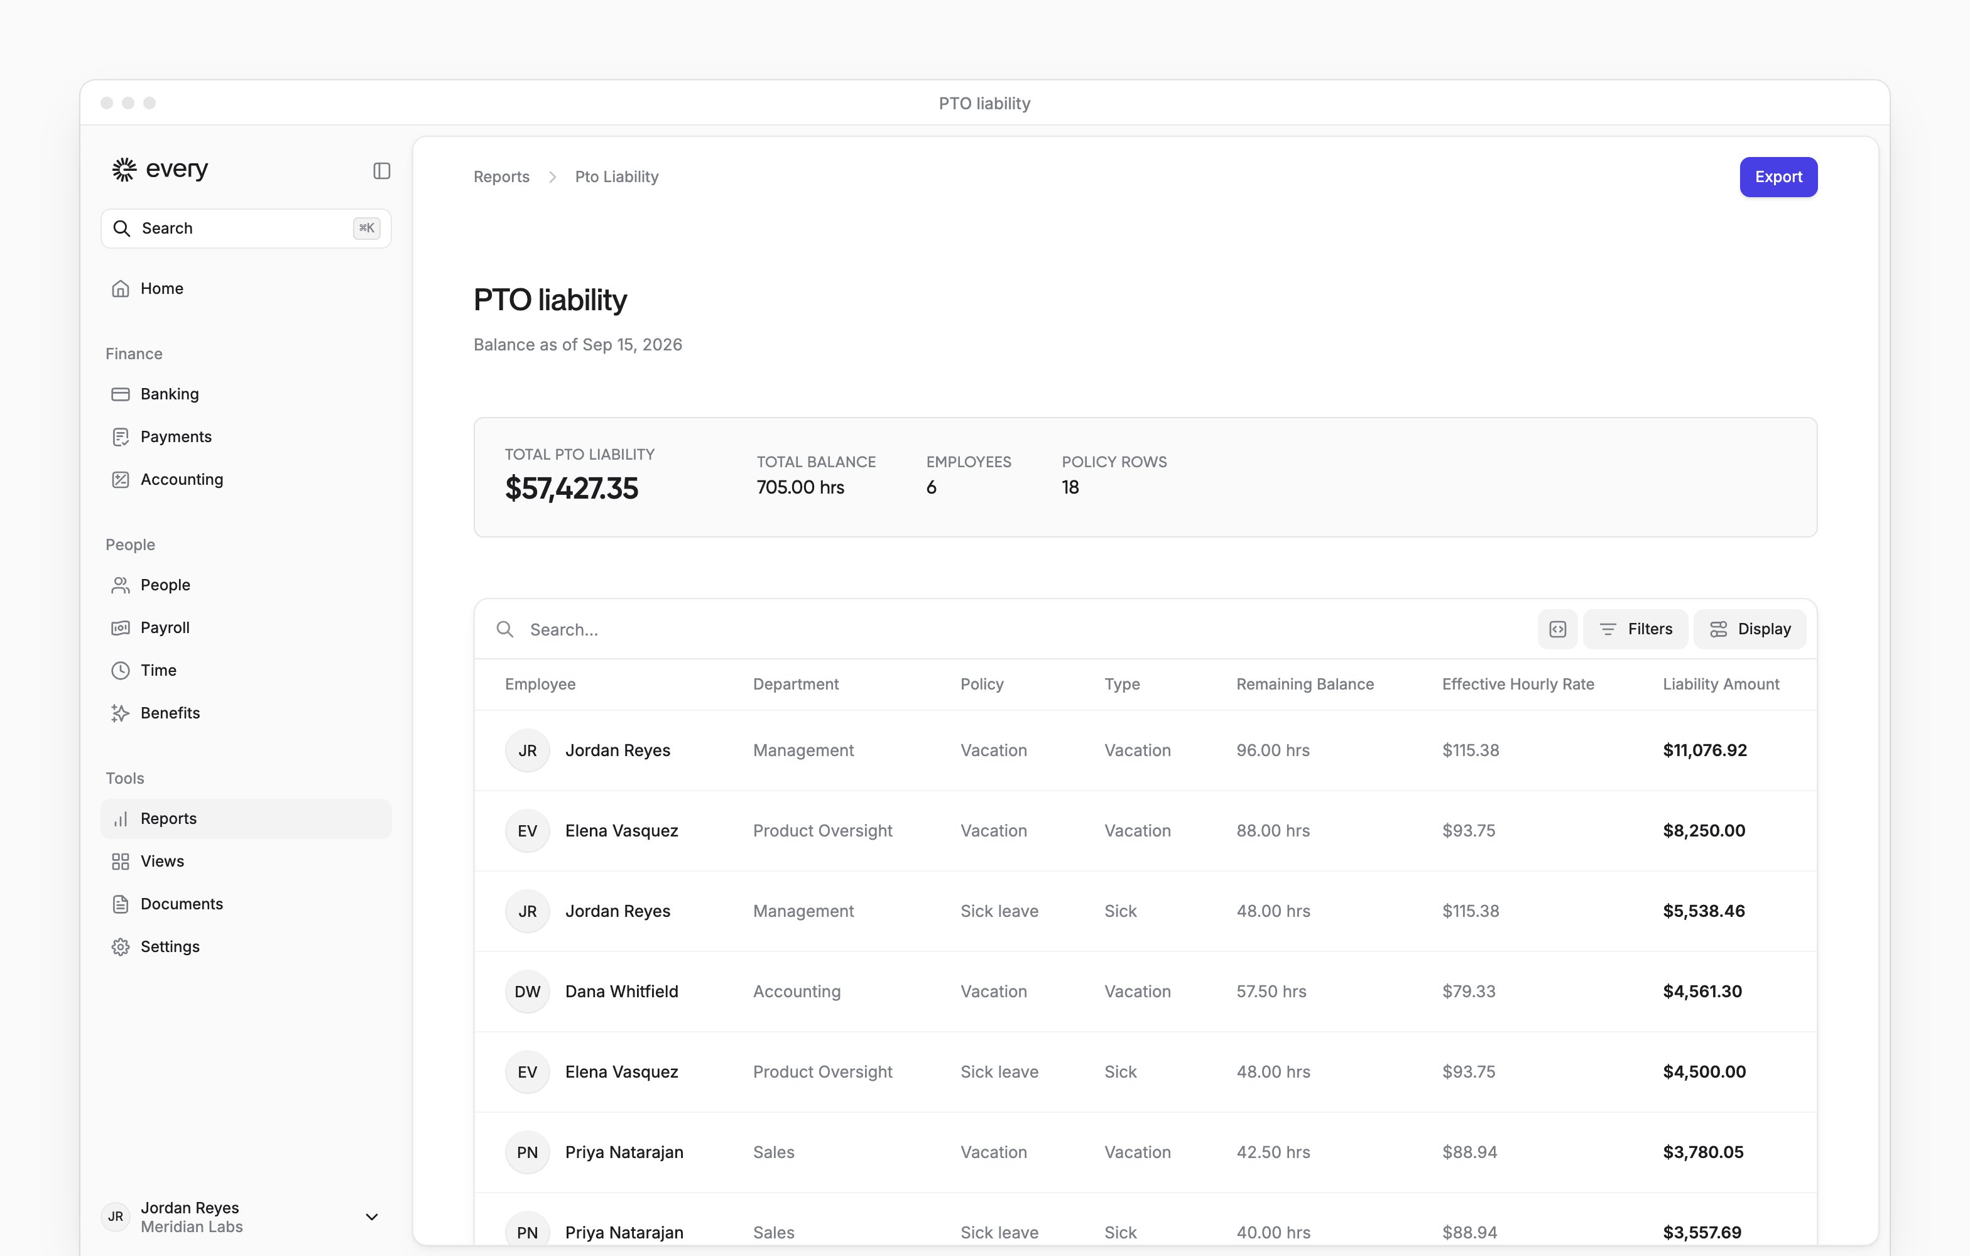The image size is (1970, 1256).
Task: Click the Pto Liability breadcrumb
Action: click(x=617, y=176)
